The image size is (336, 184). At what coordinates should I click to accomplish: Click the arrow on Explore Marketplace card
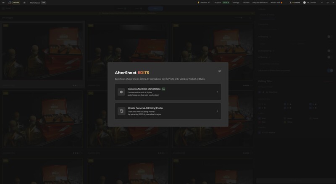coord(217,92)
